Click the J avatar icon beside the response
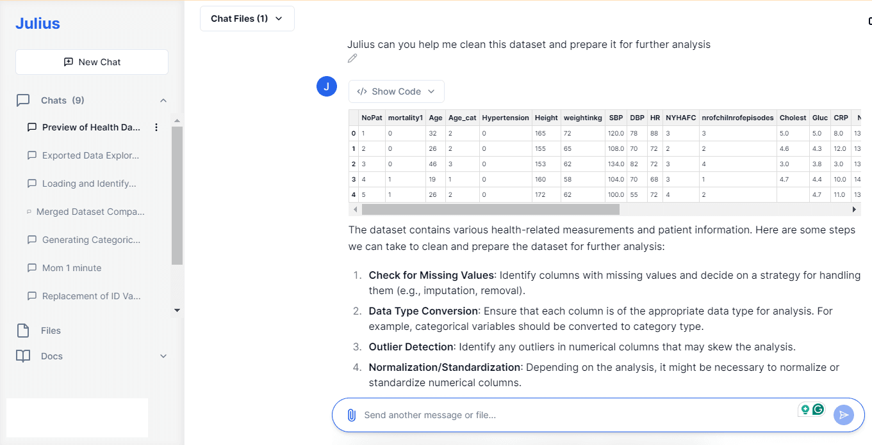Image resolution: width=872 pixels, height=445 pixels. tap(327, 87)
